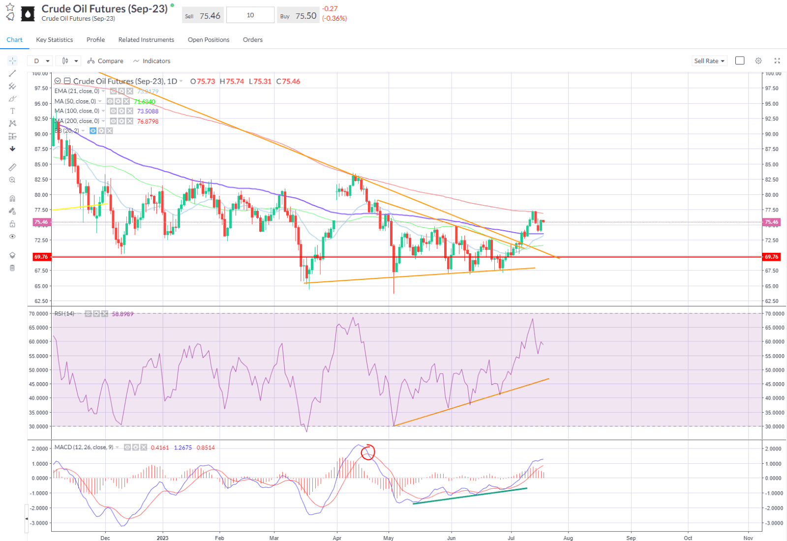
Task: Open the Related Instruments tab
Action: pyautogui.click(x=146, y=40)
